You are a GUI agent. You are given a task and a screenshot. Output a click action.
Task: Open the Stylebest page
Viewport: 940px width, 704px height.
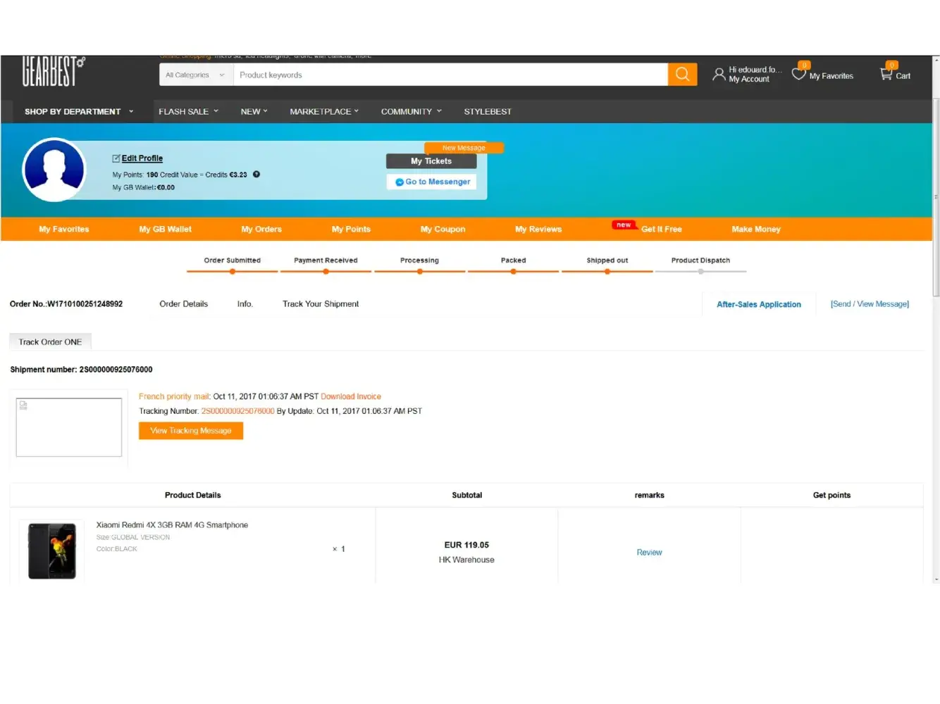[x=488, y=112]
